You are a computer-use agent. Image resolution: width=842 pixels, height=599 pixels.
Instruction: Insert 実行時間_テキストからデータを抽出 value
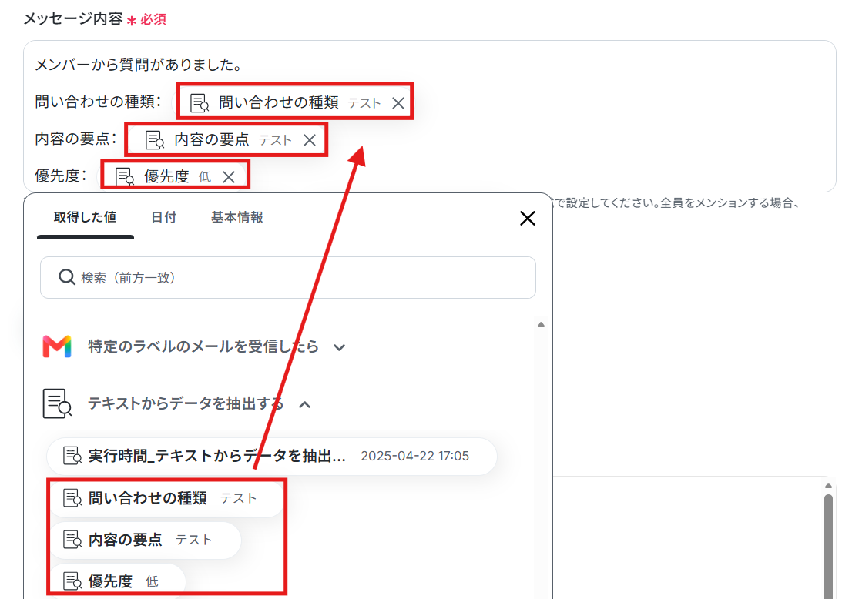coord(272,457)
